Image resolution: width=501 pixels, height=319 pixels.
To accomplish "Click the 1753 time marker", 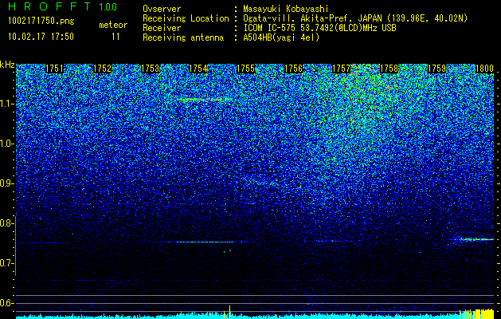I will pos(151,69).
